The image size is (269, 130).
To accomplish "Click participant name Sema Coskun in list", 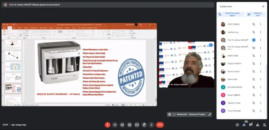I will click(x=234, y=72).
